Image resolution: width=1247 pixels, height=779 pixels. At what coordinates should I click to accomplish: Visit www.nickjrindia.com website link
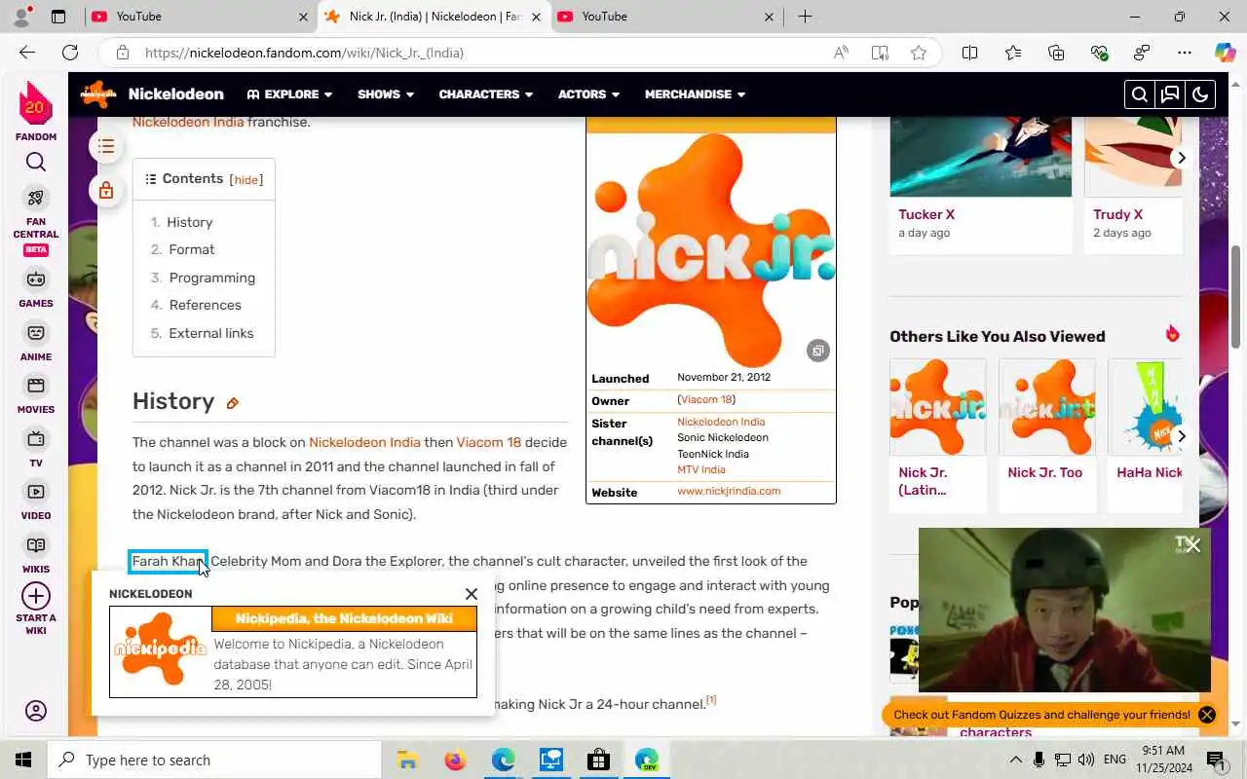[x=729, y=491]
